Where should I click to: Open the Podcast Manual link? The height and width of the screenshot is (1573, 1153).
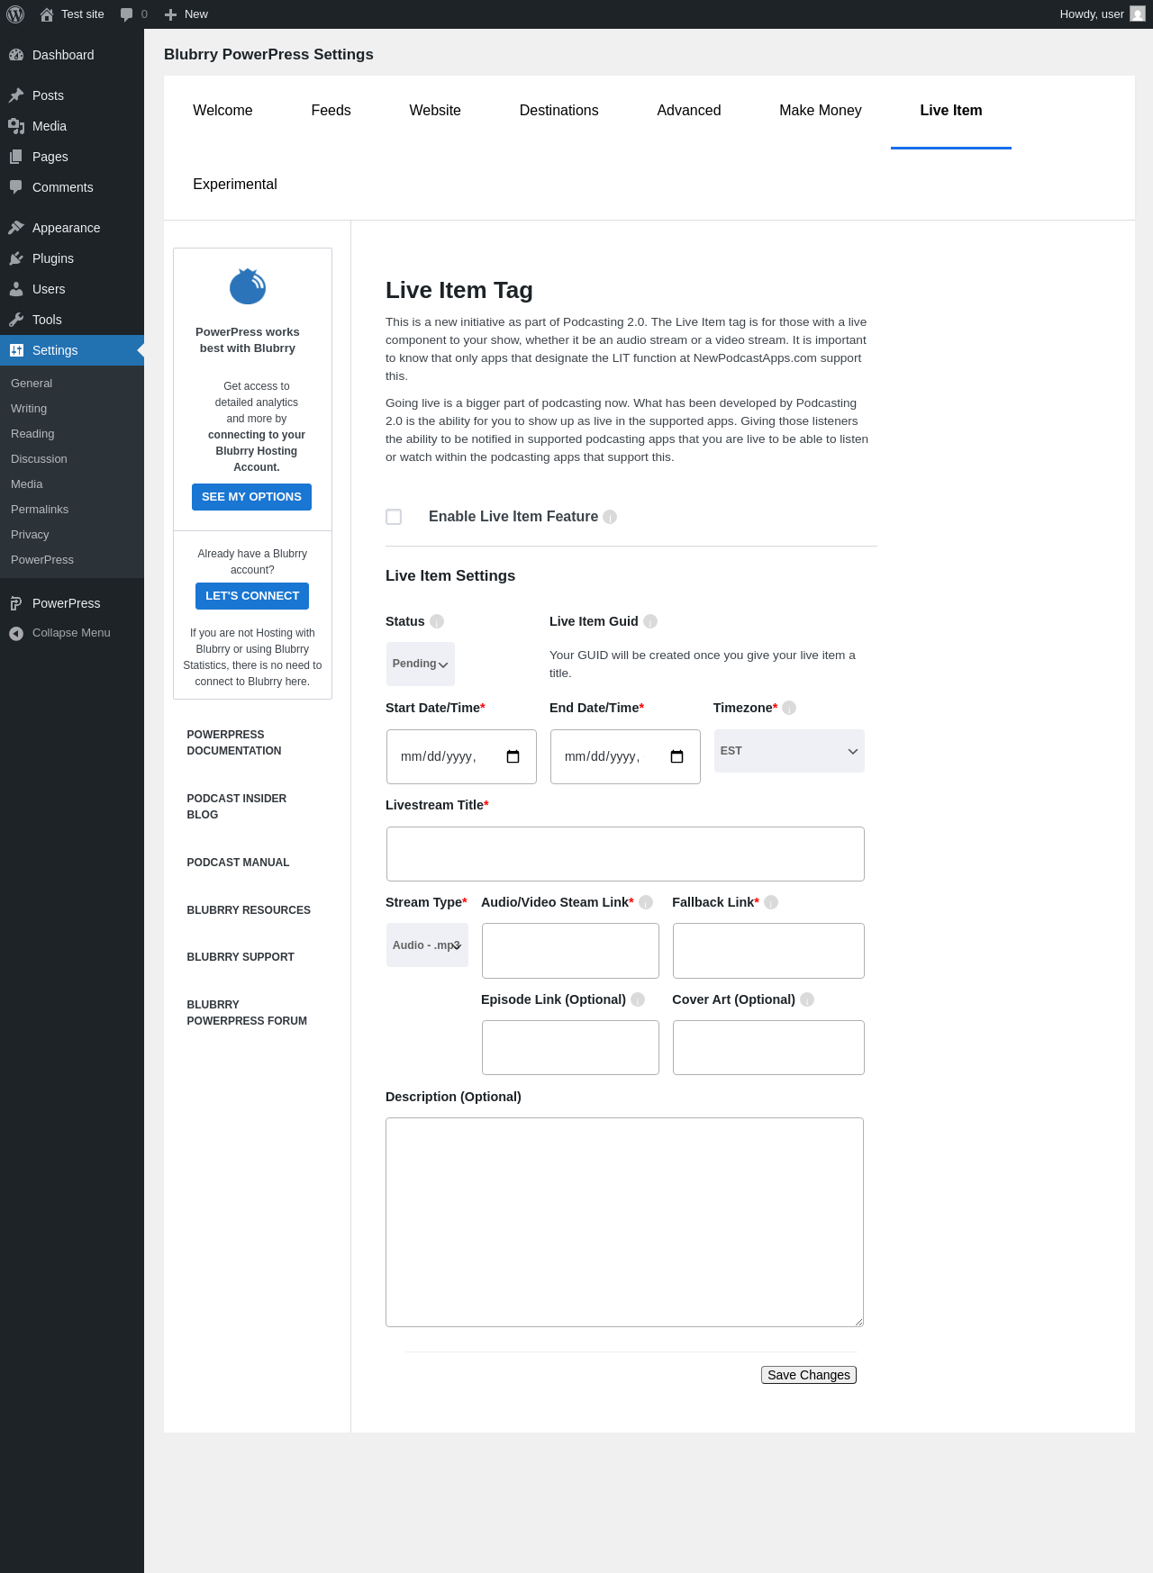tap(238, 863)
